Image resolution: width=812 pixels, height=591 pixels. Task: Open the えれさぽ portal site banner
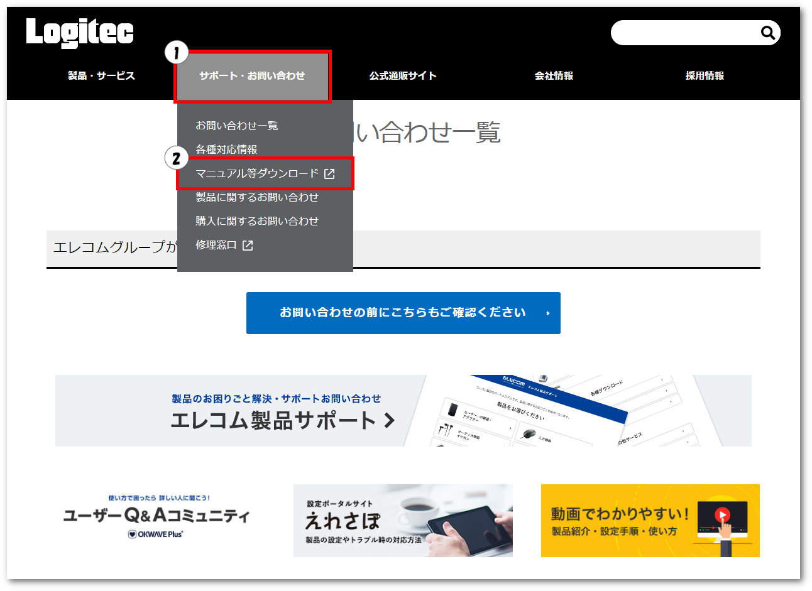(403, 520)
